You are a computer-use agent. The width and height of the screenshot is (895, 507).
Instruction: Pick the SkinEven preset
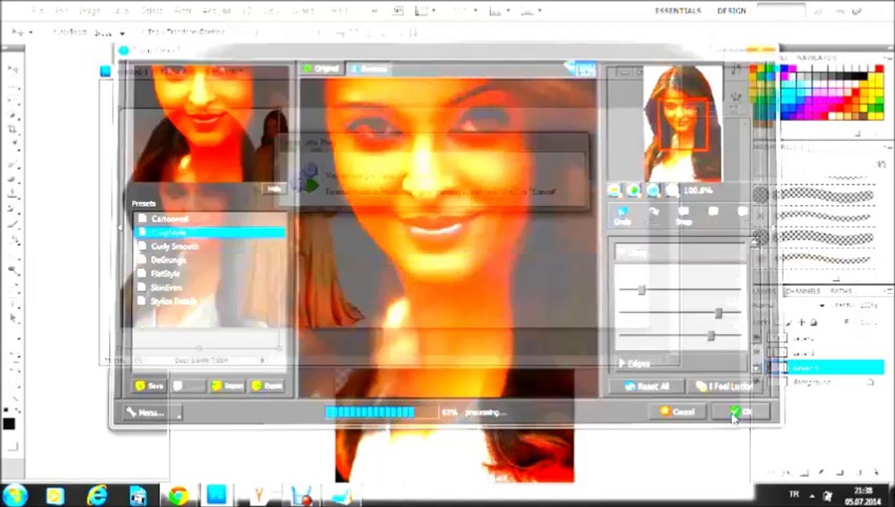coord(210,287)
